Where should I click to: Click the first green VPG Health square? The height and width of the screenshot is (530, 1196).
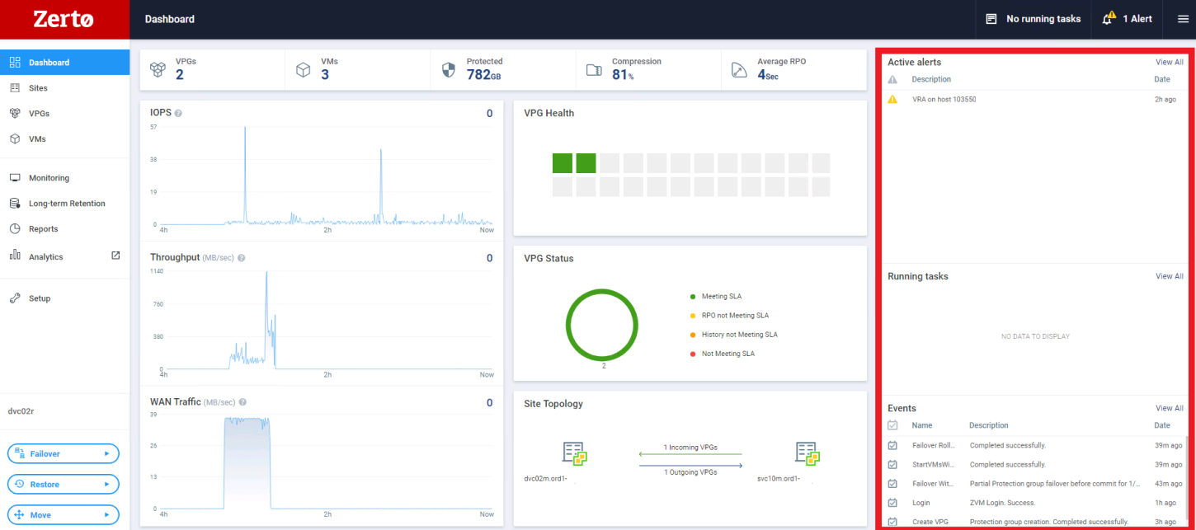coord(563,163)
